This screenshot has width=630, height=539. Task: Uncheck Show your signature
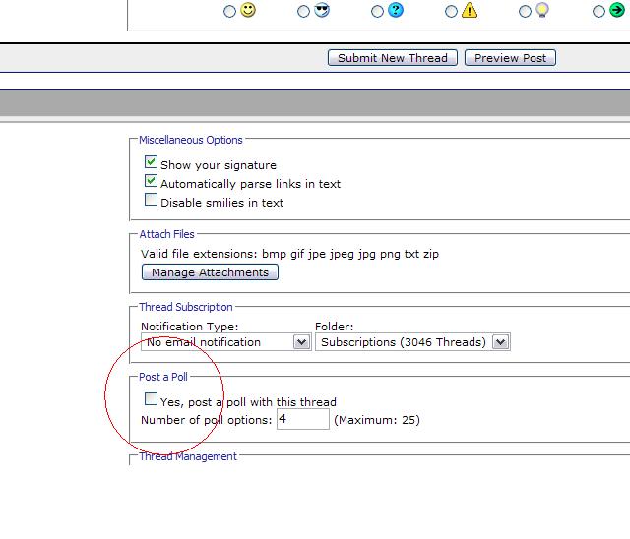[151, 162]
